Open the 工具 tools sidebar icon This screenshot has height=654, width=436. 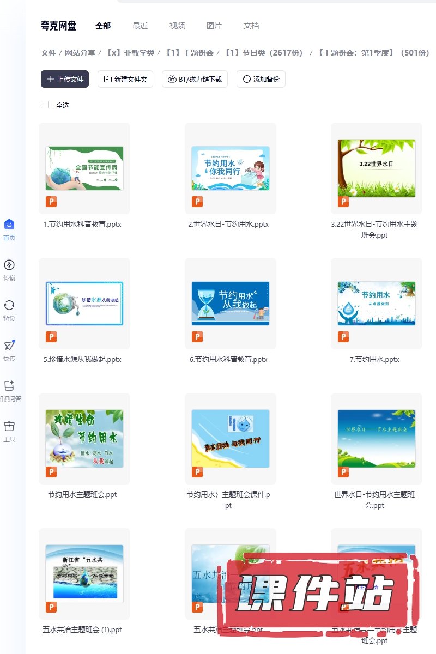tap(9, 426)
